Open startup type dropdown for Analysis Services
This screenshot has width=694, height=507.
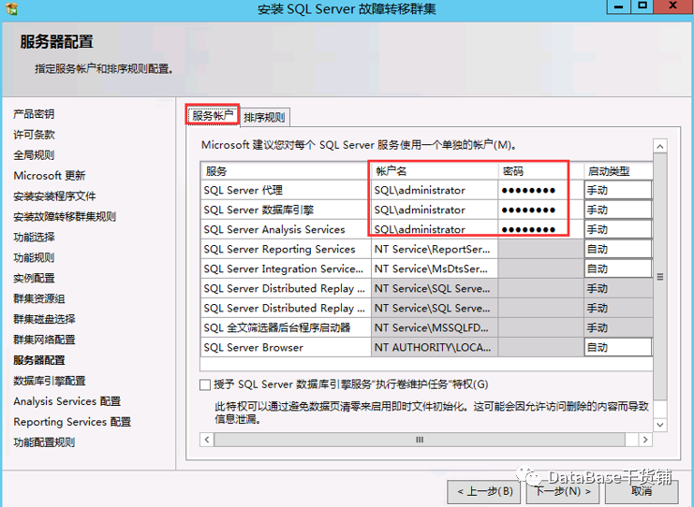point(618,229)
